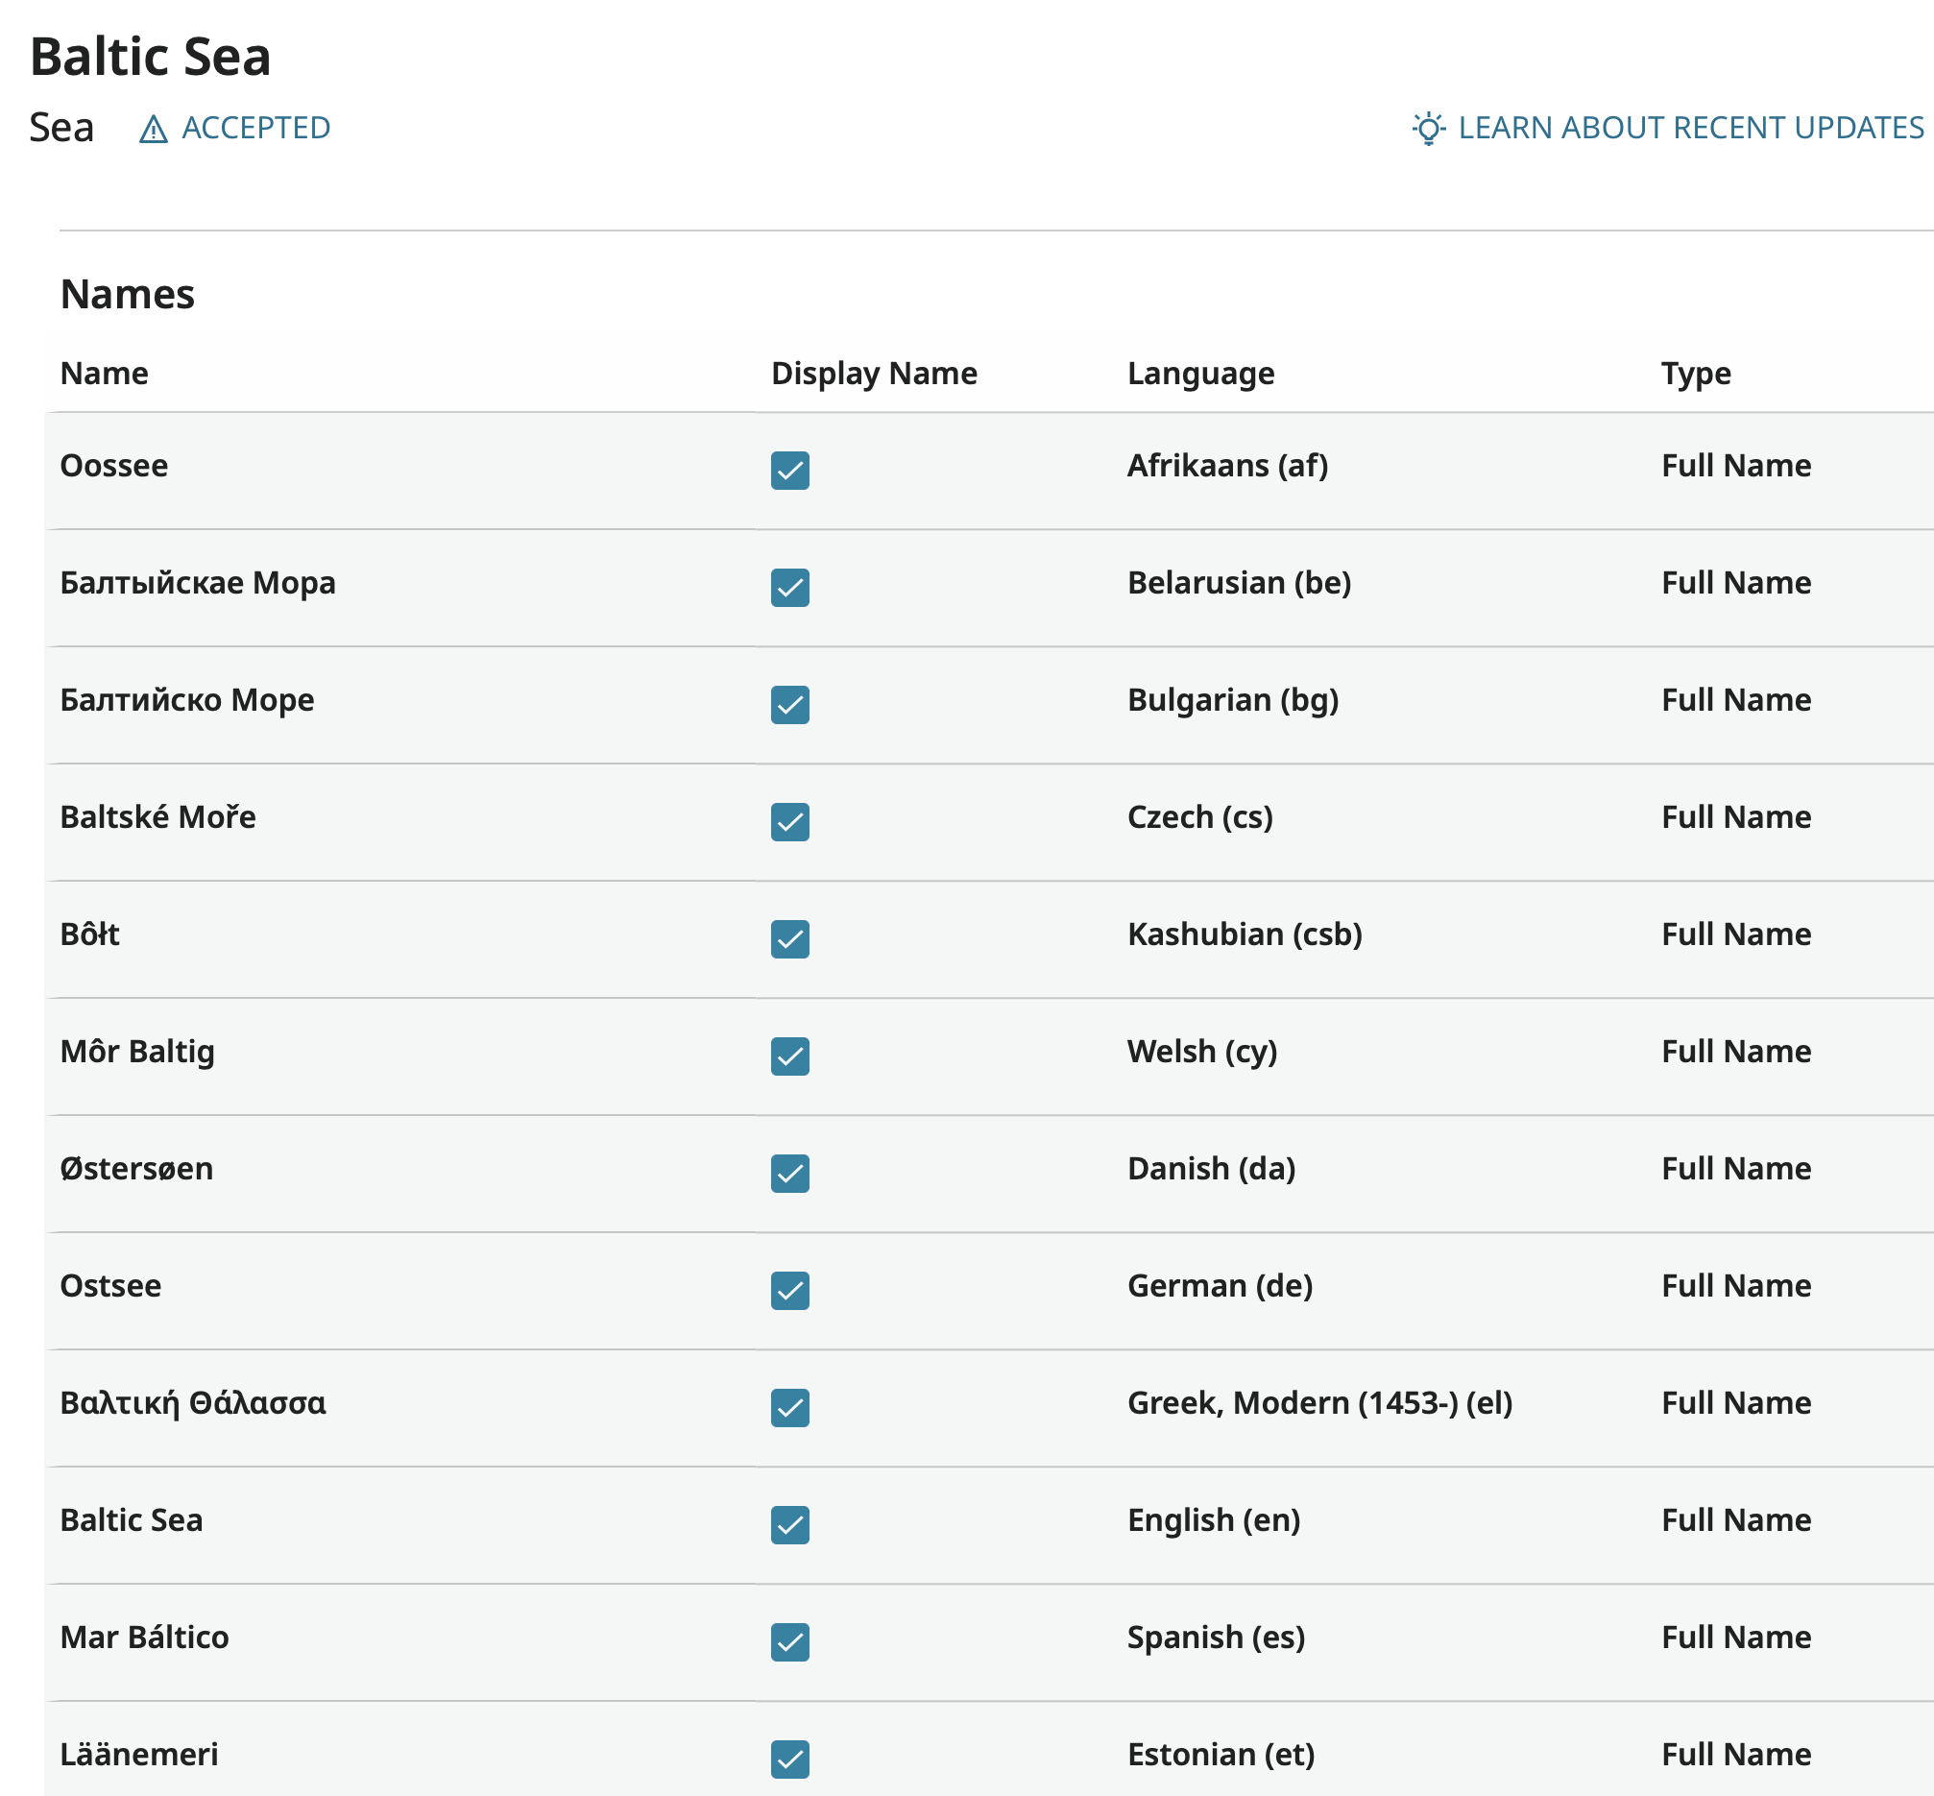This screenshot has width=1934, height=1796.
Task: Toggle Display Name checkbox for Mar Báltico
Action: point(790,1641)
